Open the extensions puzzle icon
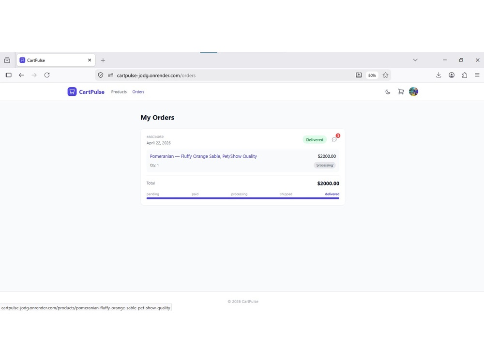484x363 pixels. 465,75
